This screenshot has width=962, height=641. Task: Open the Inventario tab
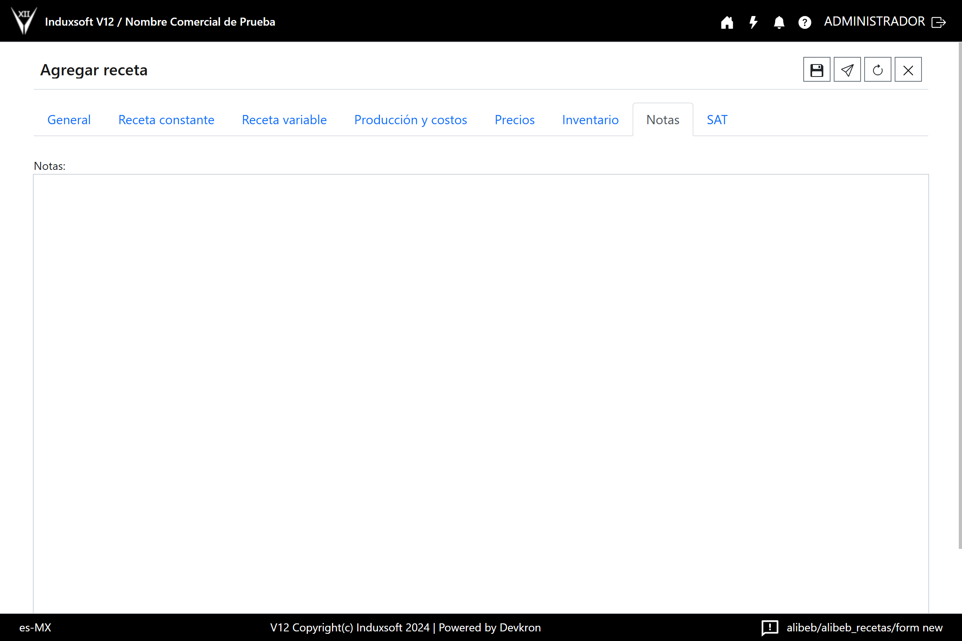(590, 120)
